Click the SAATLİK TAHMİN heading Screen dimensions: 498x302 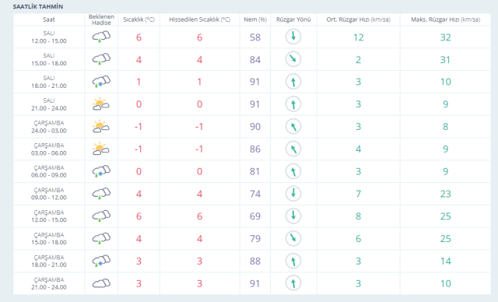click(38, 6)
